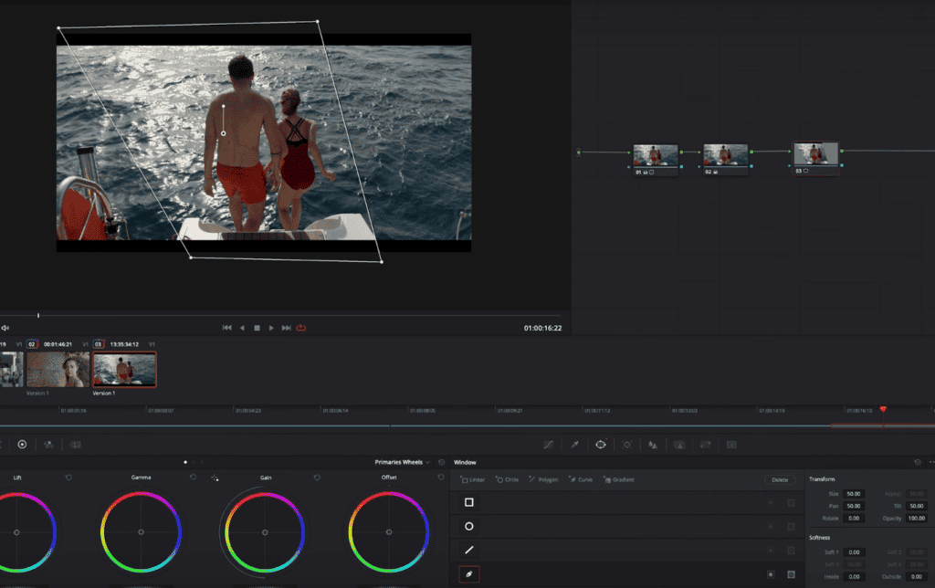935x588 pixels.
Task: Click the Offset color wheel center
Action: tap(389, 532)
